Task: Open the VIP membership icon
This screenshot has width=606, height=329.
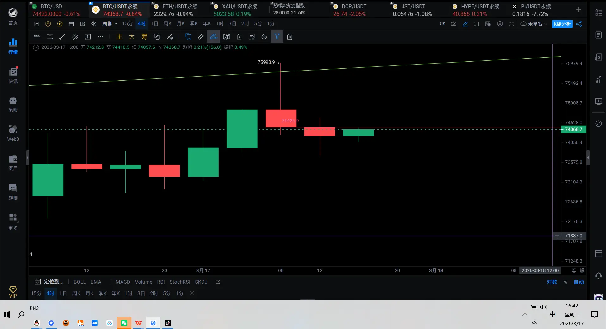Action: [13, 292]
